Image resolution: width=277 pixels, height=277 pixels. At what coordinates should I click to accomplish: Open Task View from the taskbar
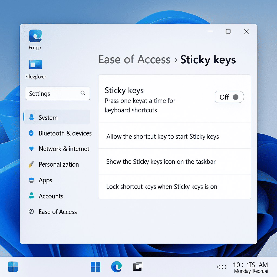click(x=137, y=267)
